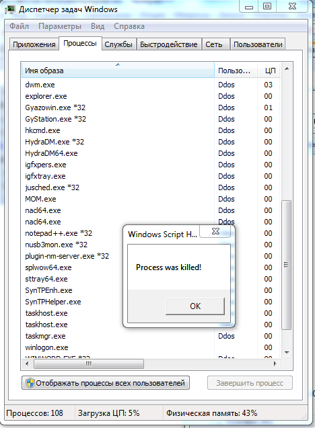Select the explorer.exe process

151,96
